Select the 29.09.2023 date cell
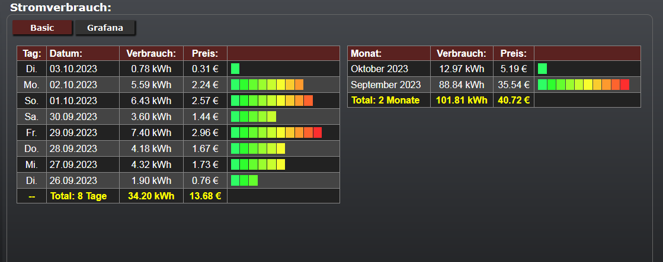This screenshot has height=262, width=663. pos(73,132)
